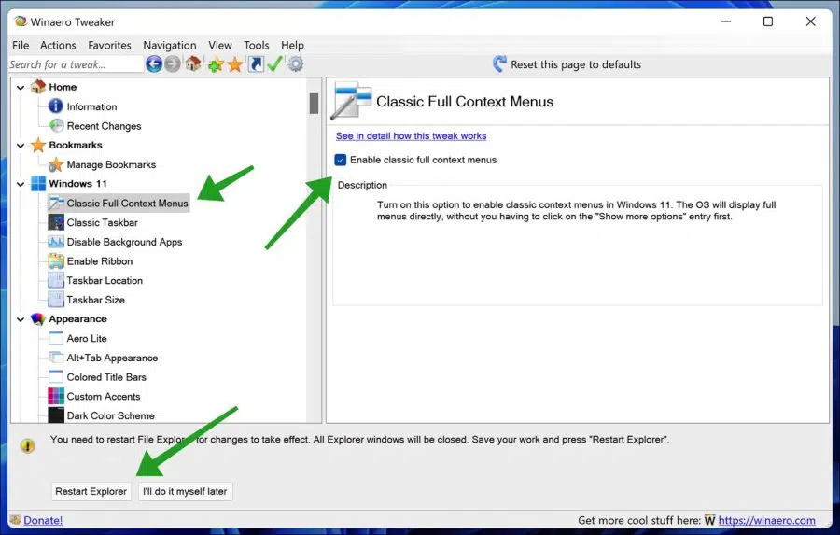Open the Actions menu
This screenshot has height=535, width=840.
(x=58, y=45)
